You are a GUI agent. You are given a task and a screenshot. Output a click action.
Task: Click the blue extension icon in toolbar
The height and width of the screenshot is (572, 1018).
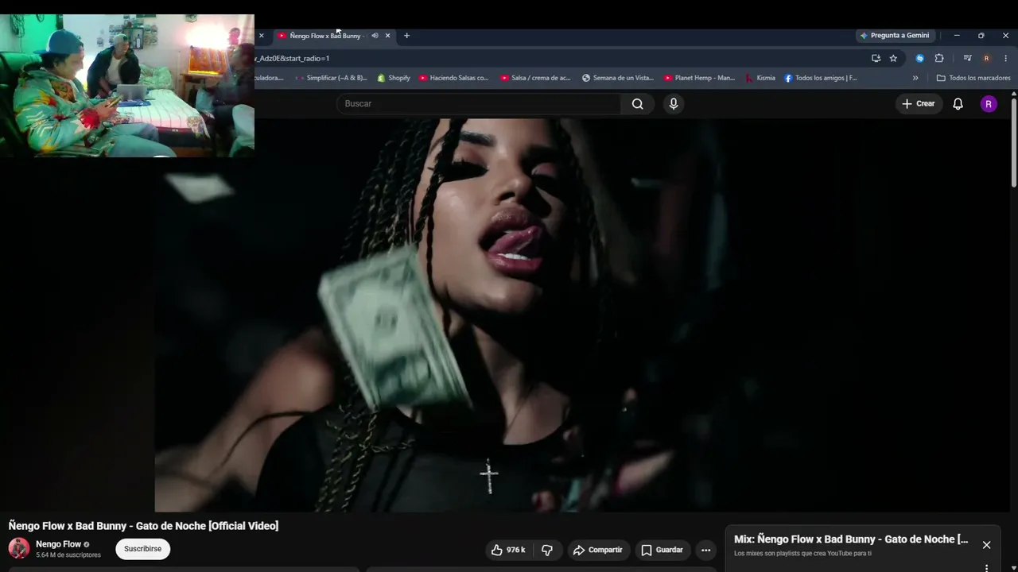(x=919, y=58)
